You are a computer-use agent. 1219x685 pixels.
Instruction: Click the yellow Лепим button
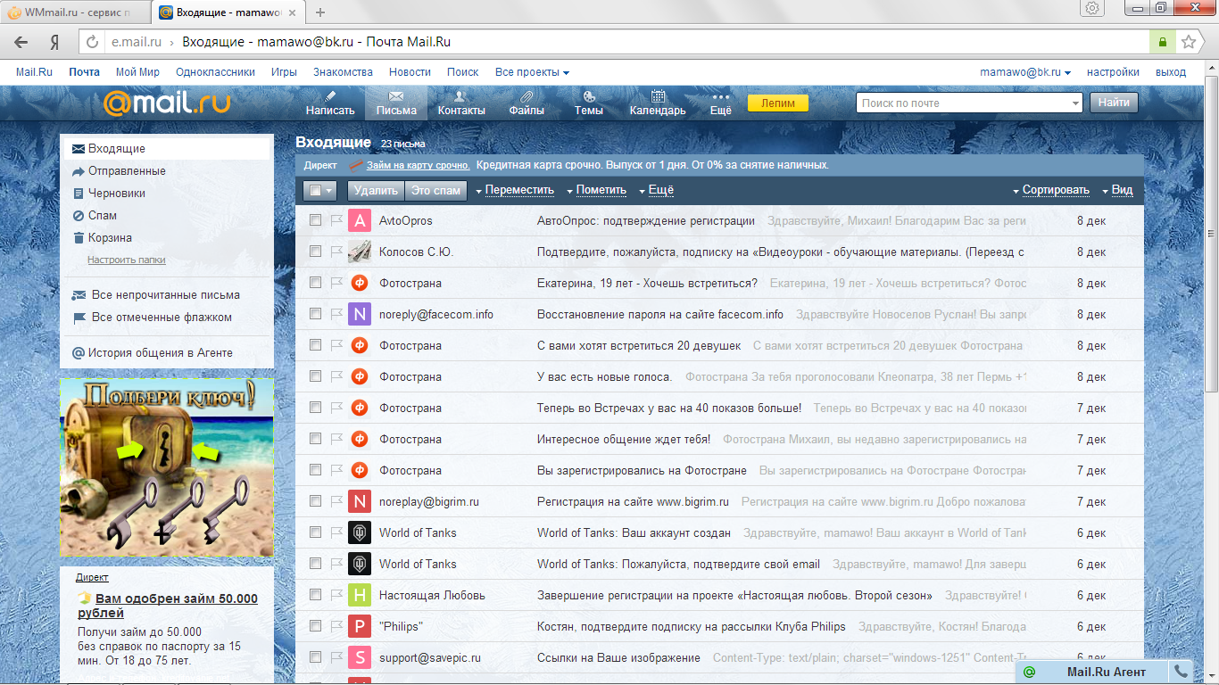[777, 103]
